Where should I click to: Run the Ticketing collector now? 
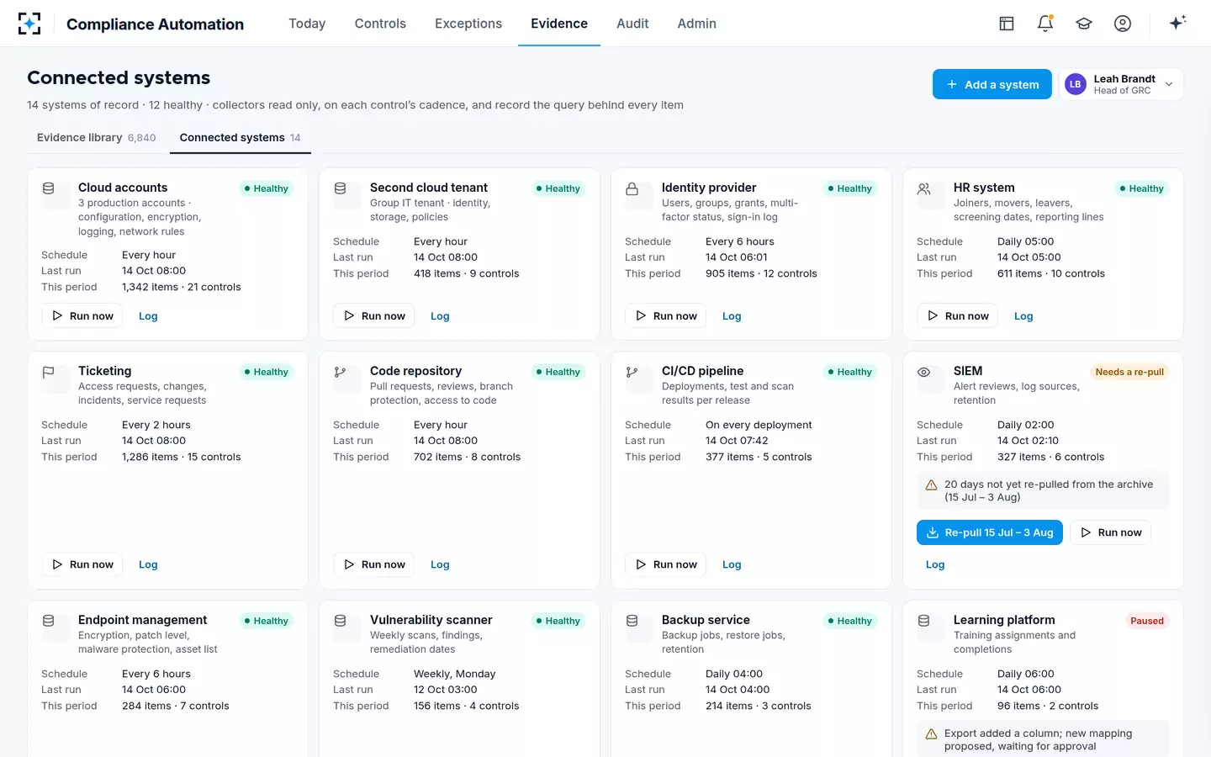[x=82, y=564]
